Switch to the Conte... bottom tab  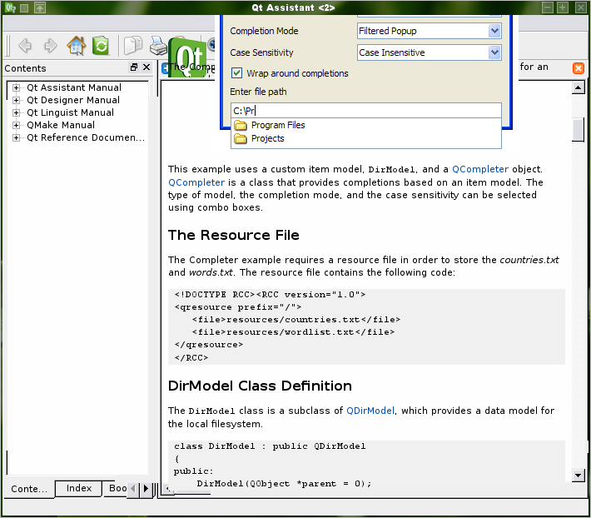pyautogui.click(x=29, y=489)
